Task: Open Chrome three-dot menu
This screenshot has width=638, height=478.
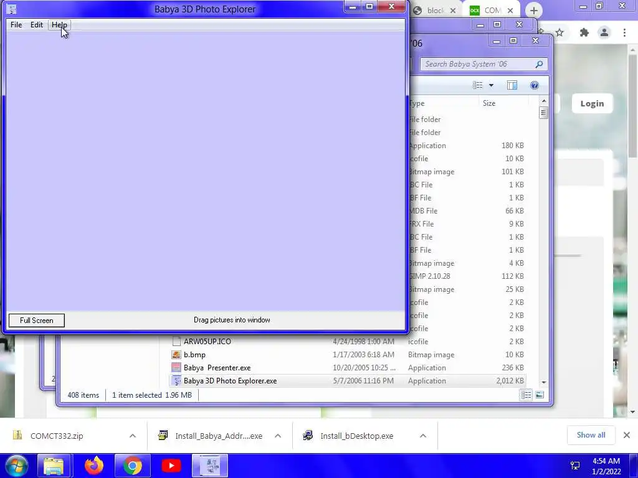Action: [x=624, y=32]
